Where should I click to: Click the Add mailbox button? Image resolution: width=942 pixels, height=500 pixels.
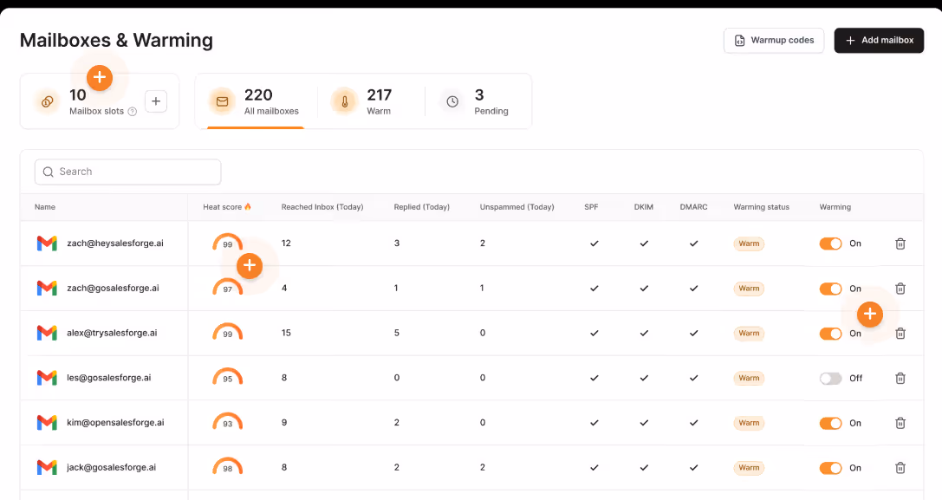879,40
